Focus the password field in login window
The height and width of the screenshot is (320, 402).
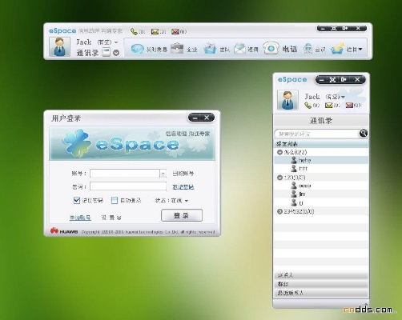click(128, 186)
